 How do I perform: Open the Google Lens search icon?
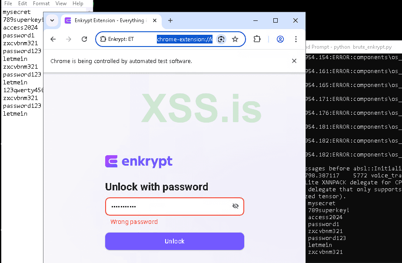221,39
